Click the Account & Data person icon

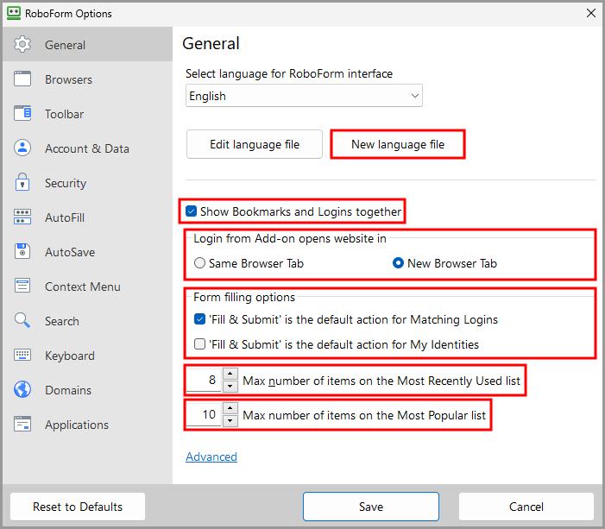click(x=22, y=148)
